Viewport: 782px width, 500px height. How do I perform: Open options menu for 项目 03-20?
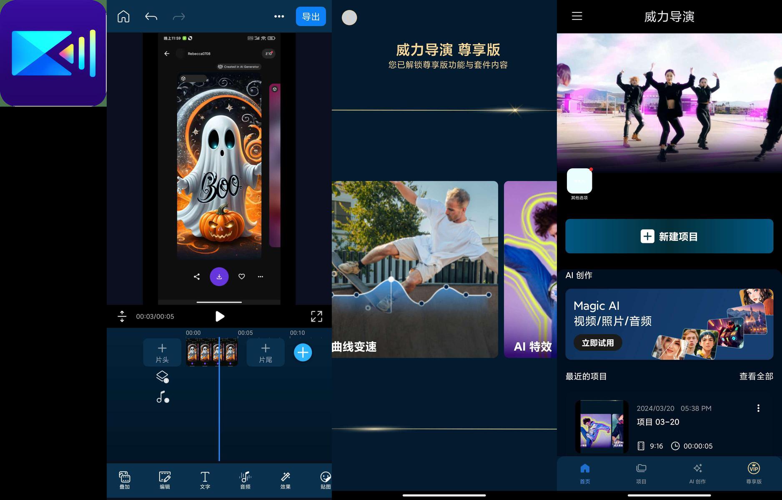click(758, 408)
